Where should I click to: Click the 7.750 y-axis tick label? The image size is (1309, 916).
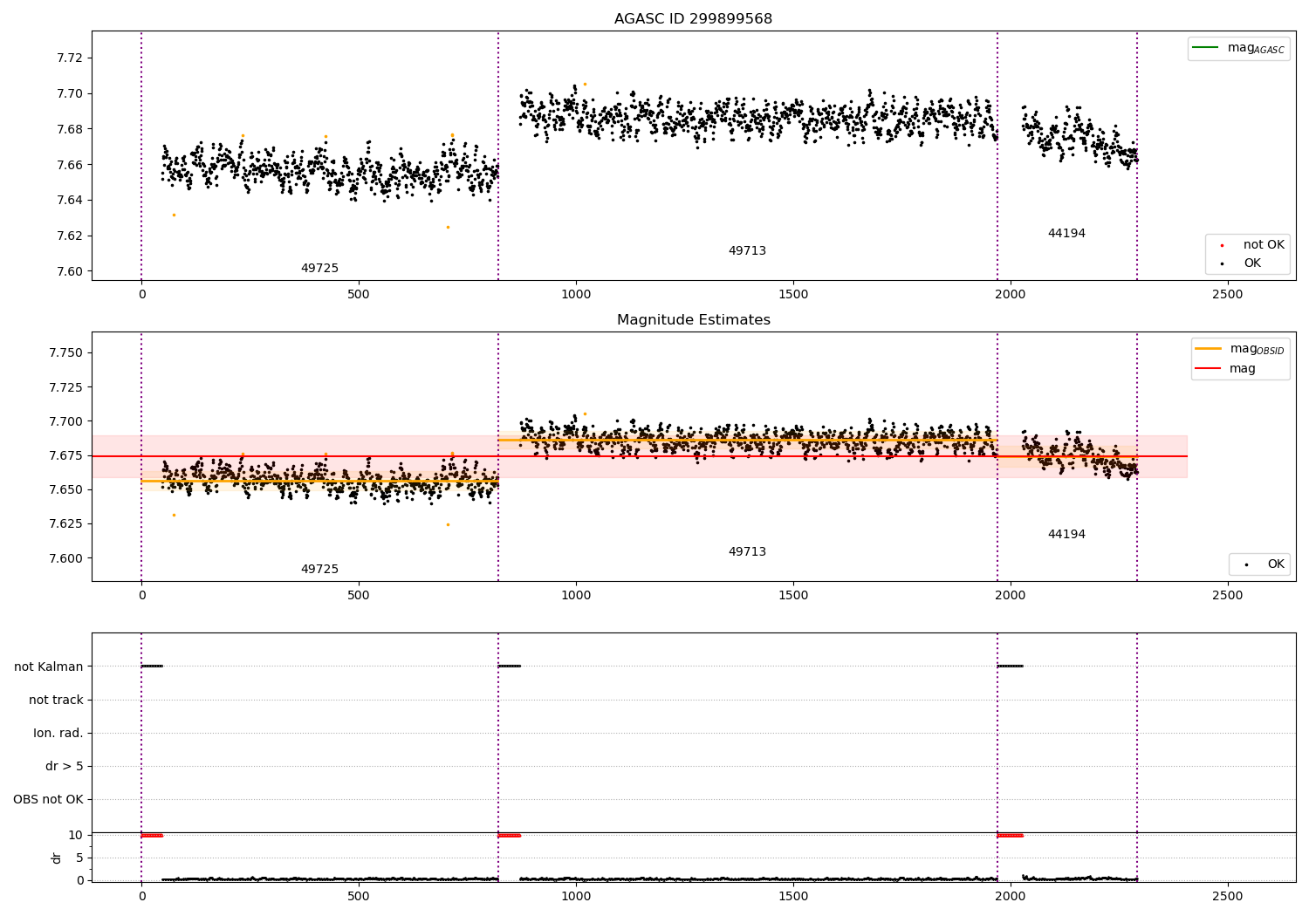pos(66,352)
